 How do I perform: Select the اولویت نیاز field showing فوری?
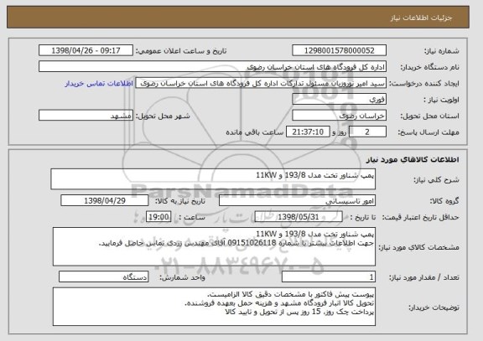(339, 100)
